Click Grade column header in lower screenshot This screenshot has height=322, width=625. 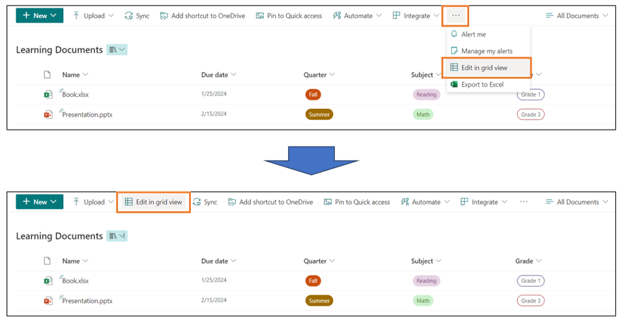528,261
